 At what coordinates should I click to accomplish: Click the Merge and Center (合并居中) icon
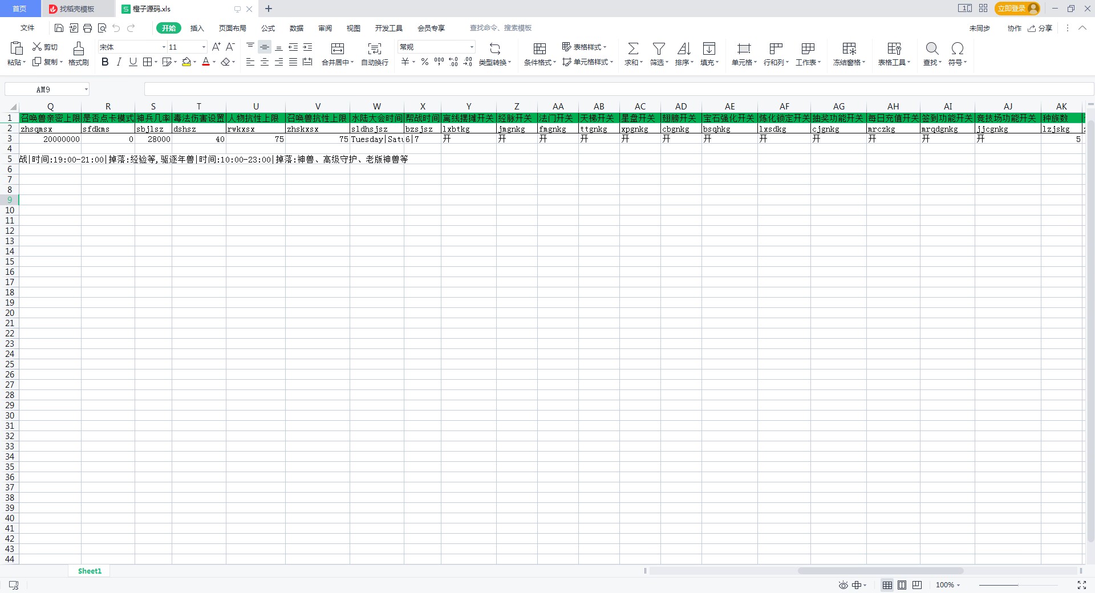point(337,49)
